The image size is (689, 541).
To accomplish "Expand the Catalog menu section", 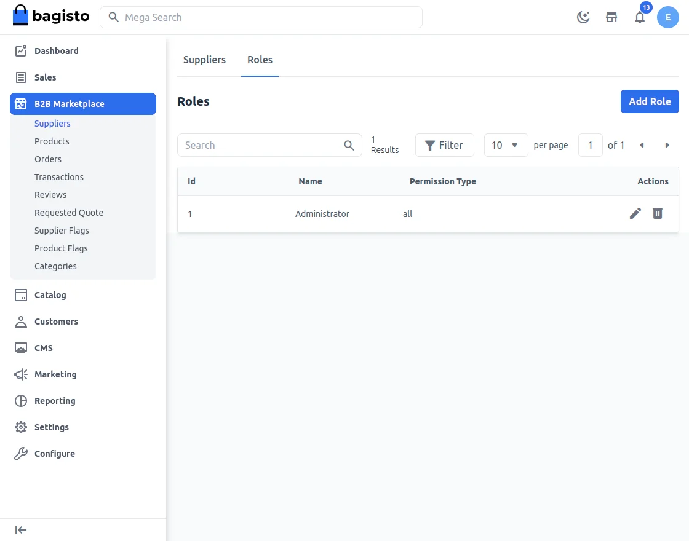I will pyautogui.click(x=50, y=295).
